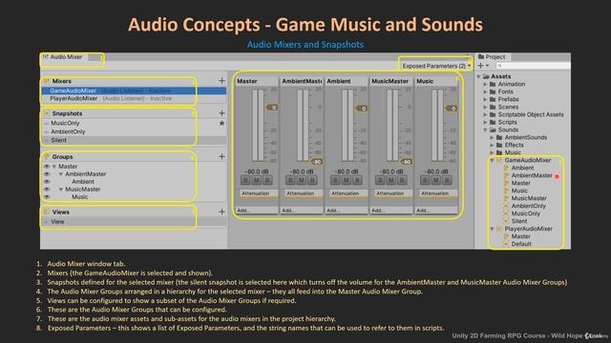
Task: Bypass effects on Master channel strip
Action: coord(267,180)
